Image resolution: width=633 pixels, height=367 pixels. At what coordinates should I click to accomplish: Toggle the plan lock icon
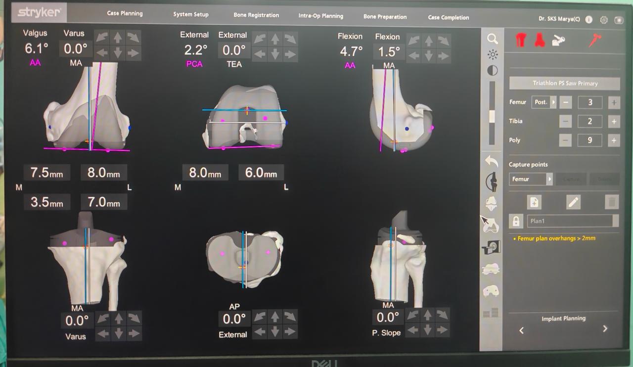point(516,221)
